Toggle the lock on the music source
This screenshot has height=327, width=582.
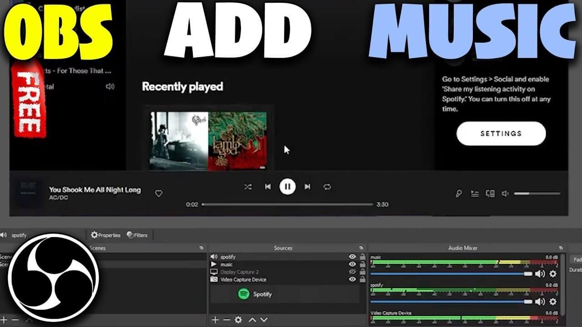(362, 264)
